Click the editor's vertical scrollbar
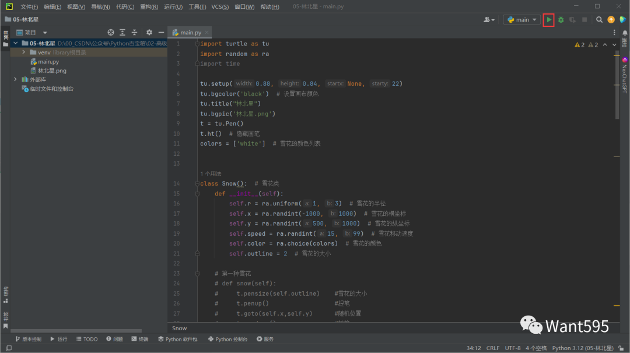The height and width of the screenshot is (353, 630). tap(617, 88)
